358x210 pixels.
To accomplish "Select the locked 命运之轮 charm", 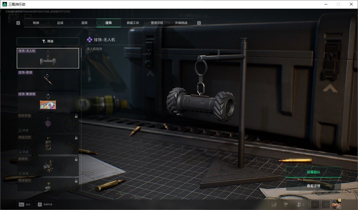I will click(48, 144).
